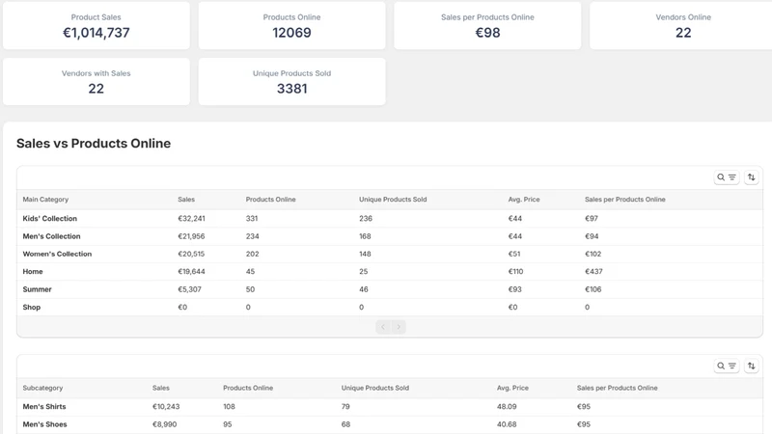772x434 pixels.
Task: Click the Product Sales €1,014,737 card
Action: coord(96,26)
